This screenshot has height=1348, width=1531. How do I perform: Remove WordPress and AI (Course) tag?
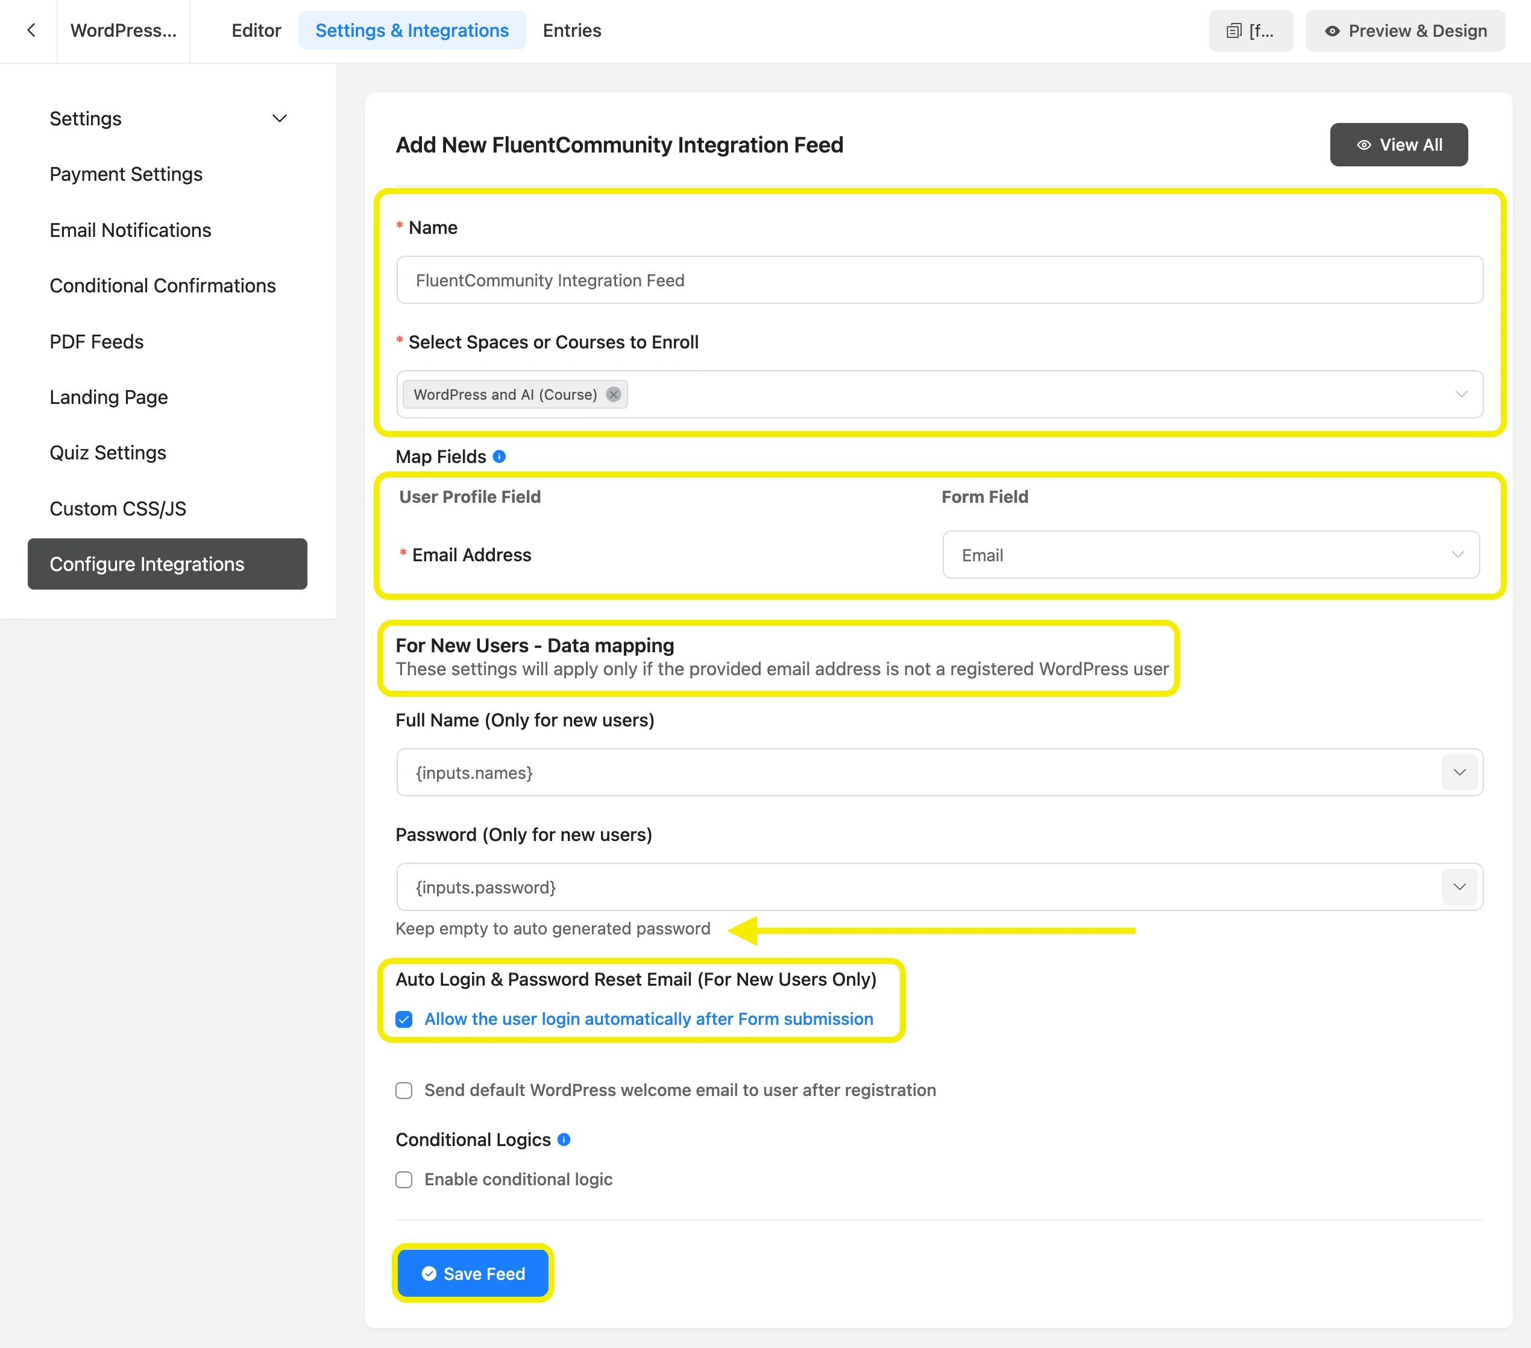coord(614,394)
